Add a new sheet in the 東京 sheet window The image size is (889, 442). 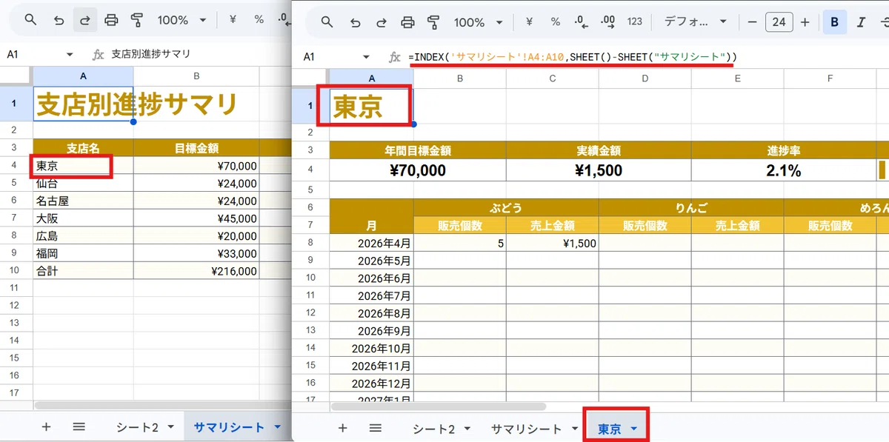(342, 428)
